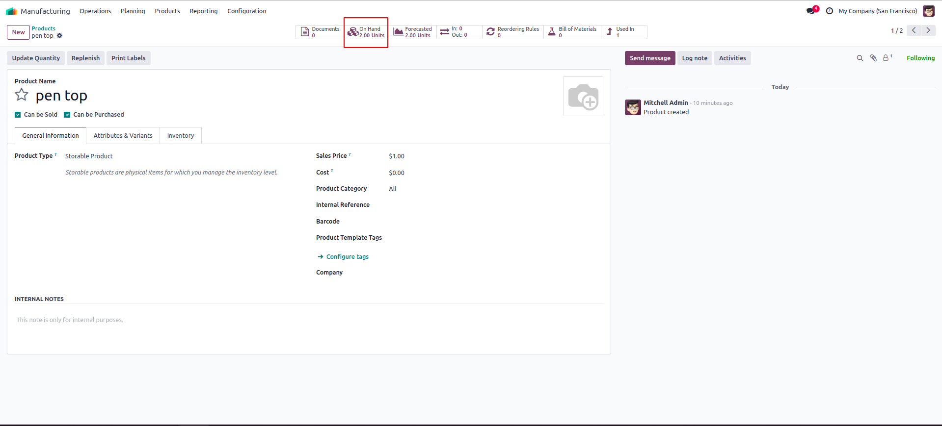The width and height of the screenshot is (942, 426).
Task: Open the company switcher My Company (San Francisco)
Action: pos(878,11)
